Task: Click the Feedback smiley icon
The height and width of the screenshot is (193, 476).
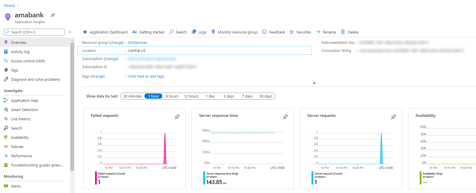Action: tap(264, 32)
